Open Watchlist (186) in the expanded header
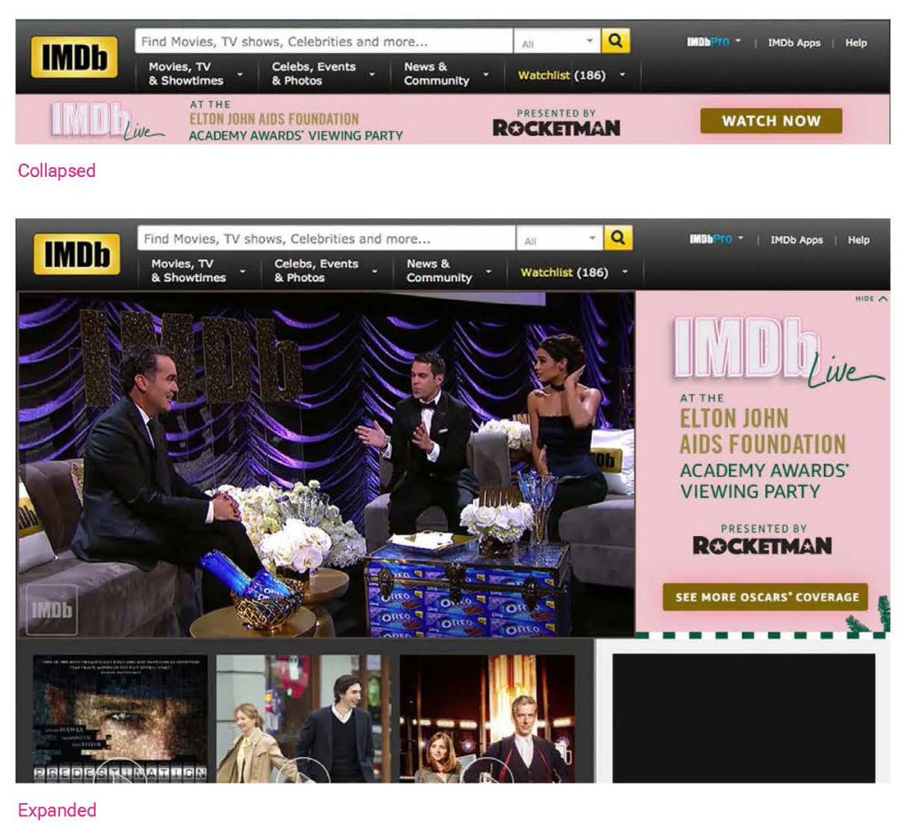The image size is (906, 835). (x=564, y=272)
